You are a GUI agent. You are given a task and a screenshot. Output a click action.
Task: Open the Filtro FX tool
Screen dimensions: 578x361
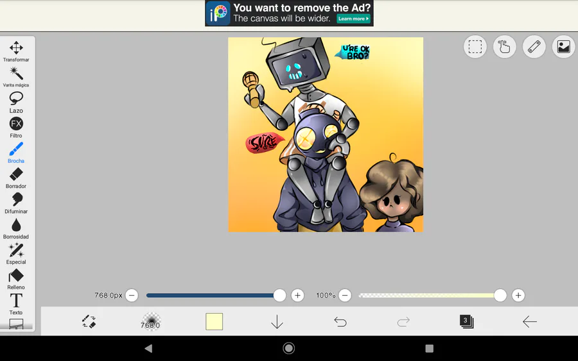[x=16, y=128]
